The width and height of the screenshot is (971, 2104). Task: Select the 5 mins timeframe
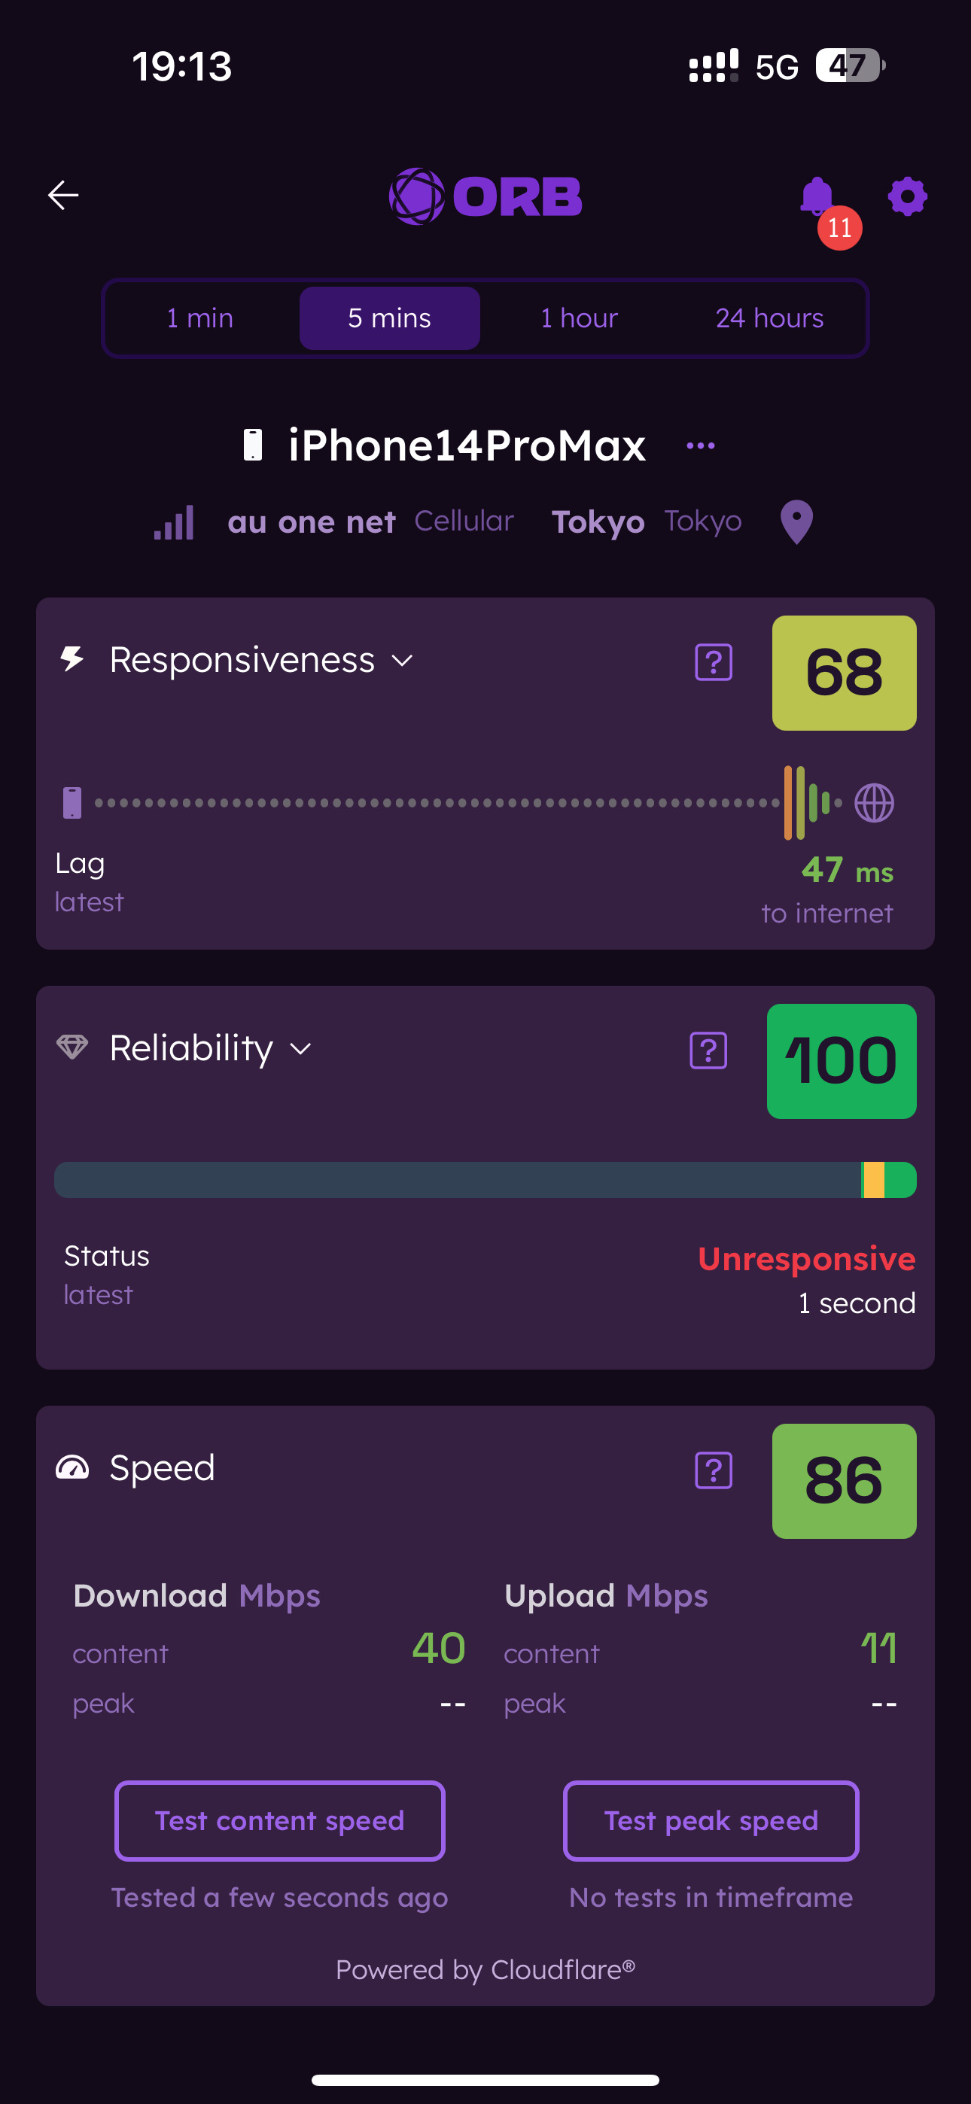point(389,318)
